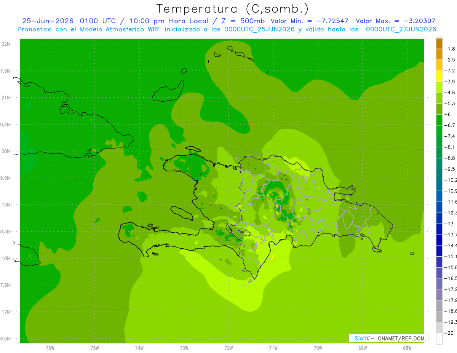This screenshot has width=457, height=353.
Task: Click the blue swatch between -11.6 and -12.3
Action: pos(439,207)
